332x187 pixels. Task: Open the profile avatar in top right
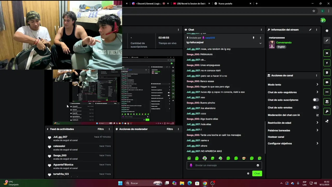(323, 20)
